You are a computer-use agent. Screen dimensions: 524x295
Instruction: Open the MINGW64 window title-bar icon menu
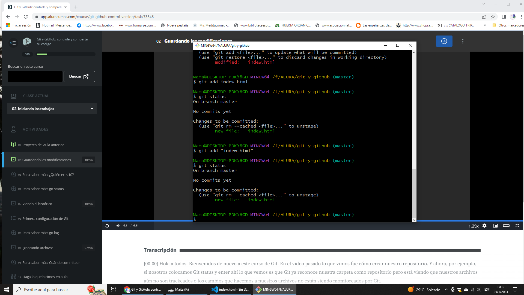click(x=197, y=45)
